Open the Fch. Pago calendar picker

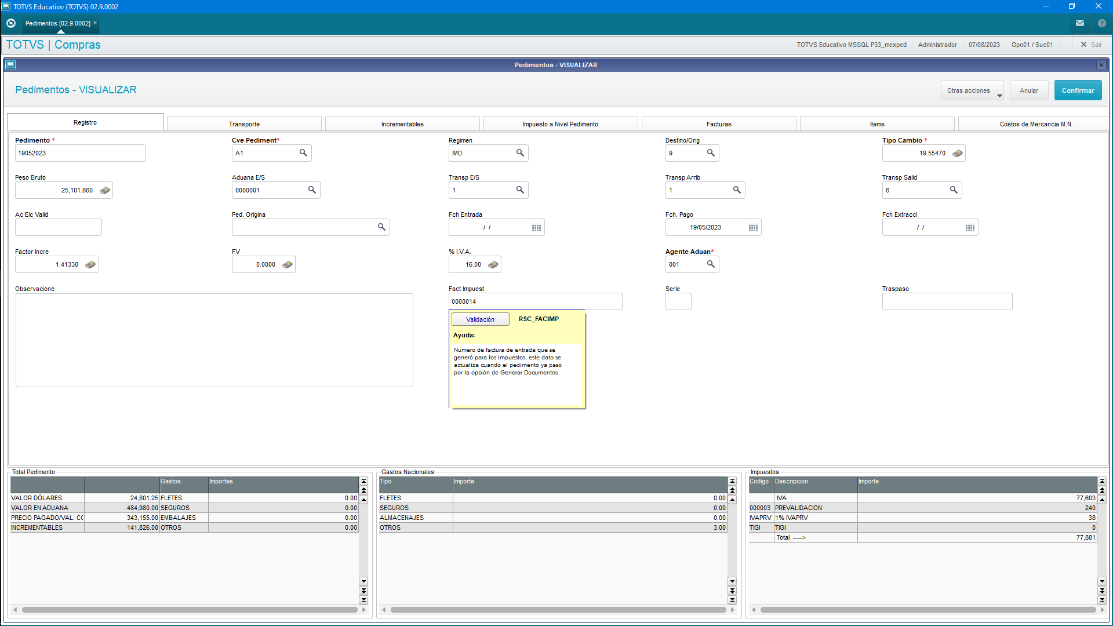tap(753, 227)
